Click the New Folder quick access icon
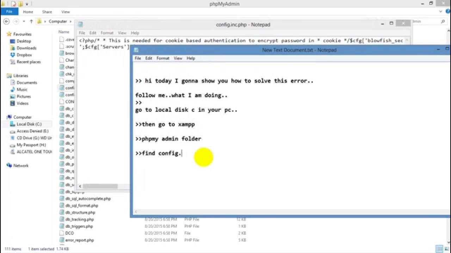This screenshot has height=253, width=451. point(20,4)
